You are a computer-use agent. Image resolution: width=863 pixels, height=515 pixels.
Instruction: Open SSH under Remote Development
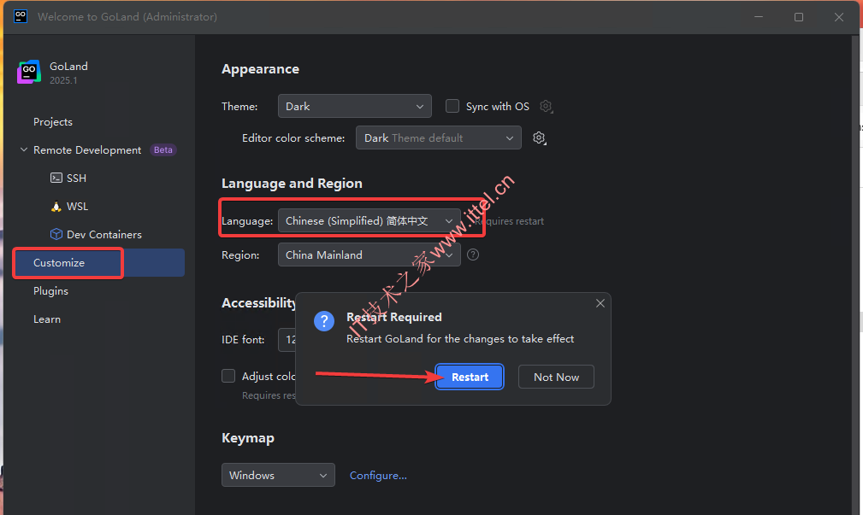pos(76,178)
